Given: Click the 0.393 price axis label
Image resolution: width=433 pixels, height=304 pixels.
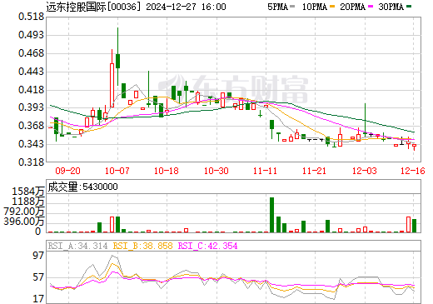Looking at the screenshot, I should click(x=31, y=107).
